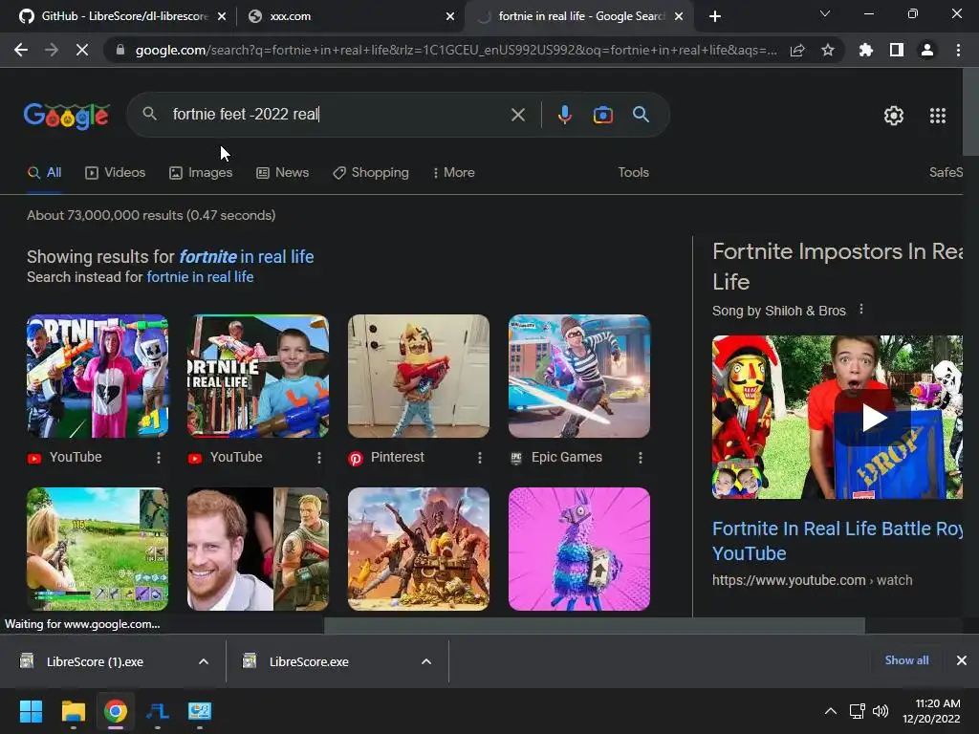Open search Tools options
The image size is (979, 734).
(x=633, y=172)
